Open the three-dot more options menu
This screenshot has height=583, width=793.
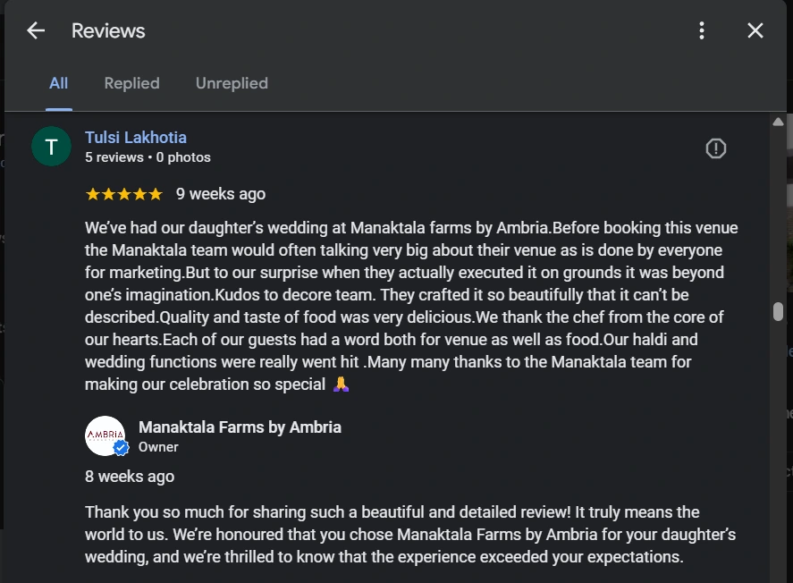point(702,30)
